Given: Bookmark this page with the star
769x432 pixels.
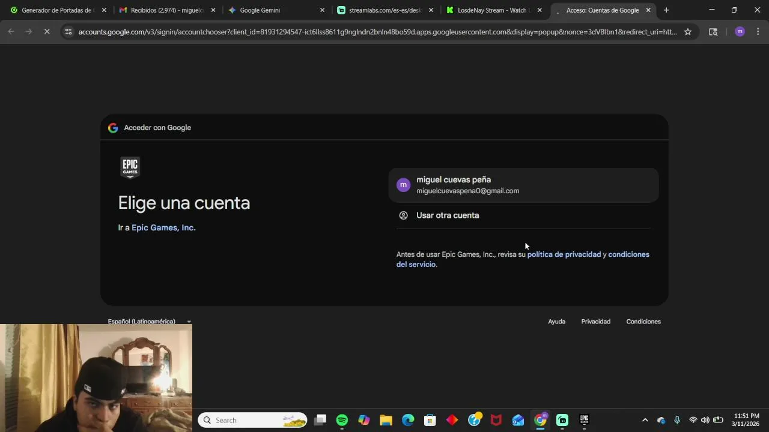Looking at the screenshot, I should pos(688,32).
